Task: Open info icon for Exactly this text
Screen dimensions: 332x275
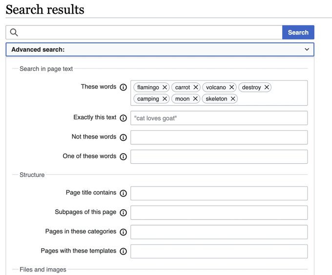Action: (x=123, y=118)
